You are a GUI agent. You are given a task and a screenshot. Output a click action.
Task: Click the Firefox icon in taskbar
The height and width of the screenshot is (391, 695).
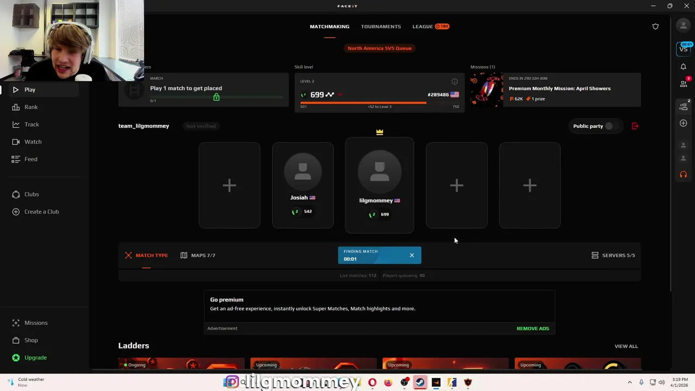point(388,382)
